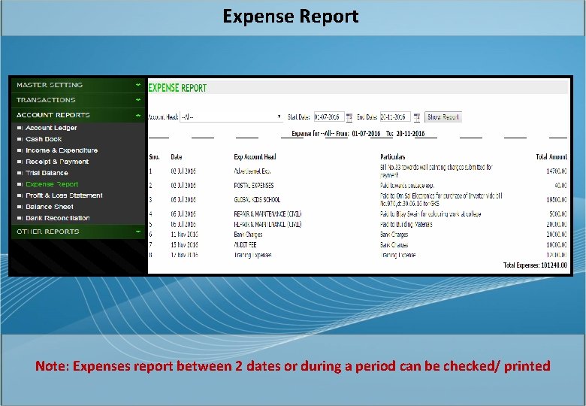Open the Start Date calendar picker icon
Screen dimensions: 586x406
click(x=349, y=117)
